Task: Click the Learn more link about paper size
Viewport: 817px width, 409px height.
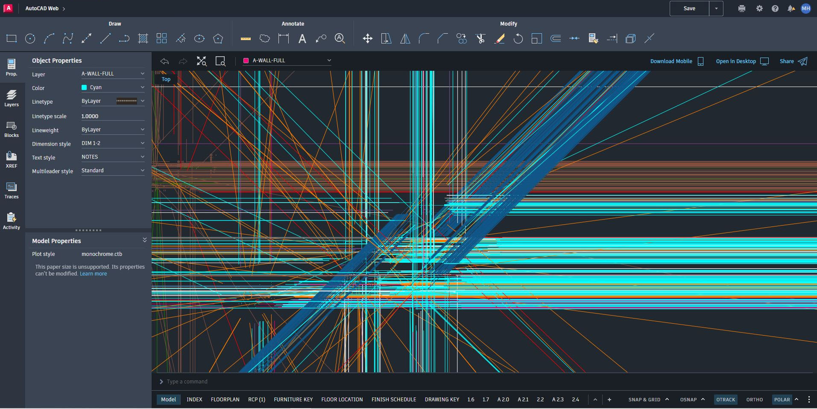Action: click(93, 273)
